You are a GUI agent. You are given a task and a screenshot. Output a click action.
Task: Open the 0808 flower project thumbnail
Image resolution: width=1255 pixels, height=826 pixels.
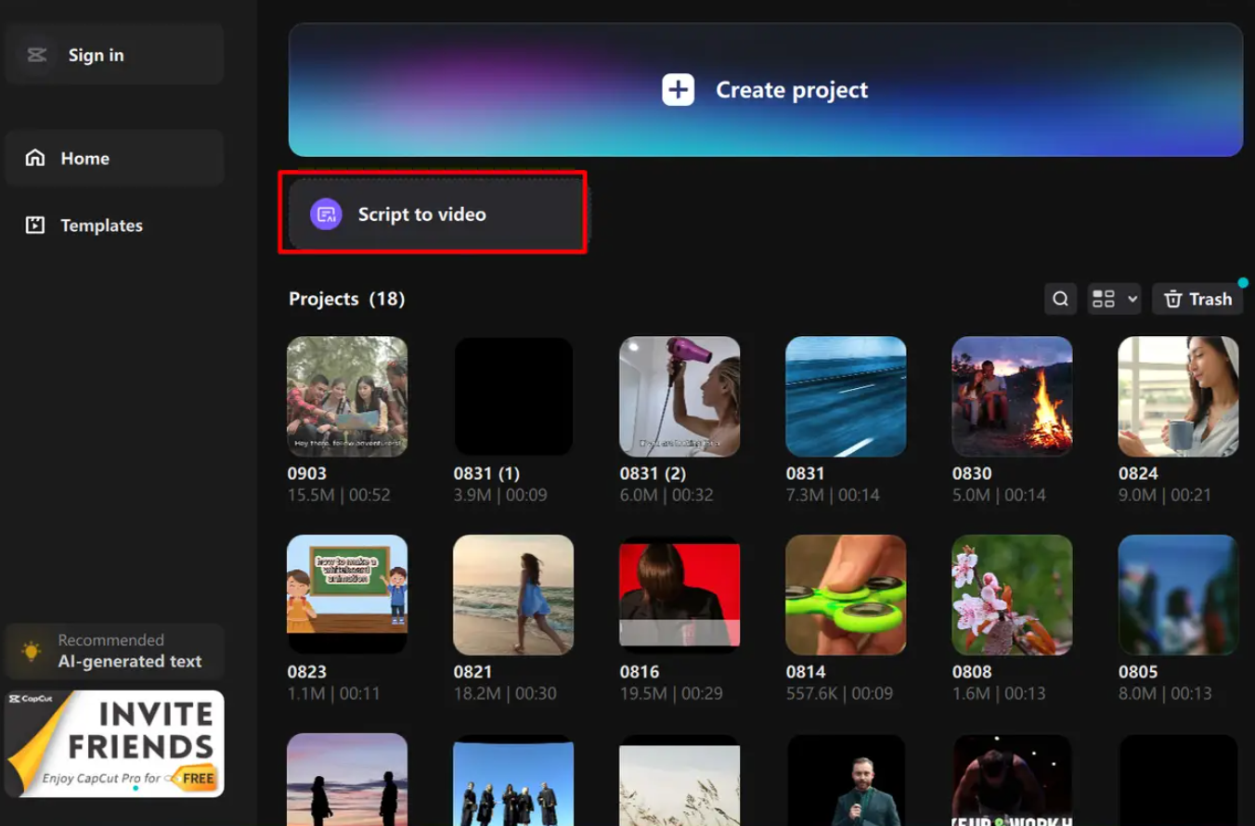coord(1012,595)
